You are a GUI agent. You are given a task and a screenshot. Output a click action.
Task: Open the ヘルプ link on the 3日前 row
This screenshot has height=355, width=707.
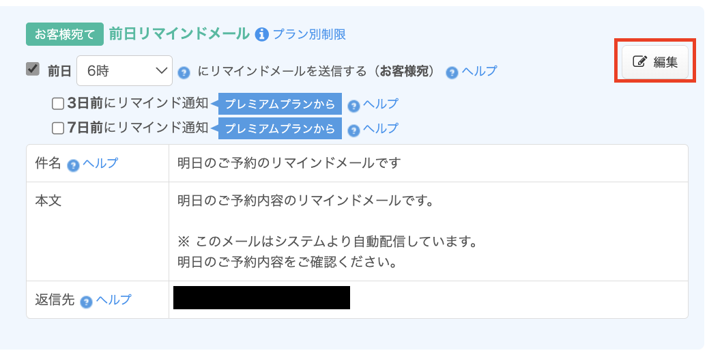pyautogui.click(x=381, y=104)
